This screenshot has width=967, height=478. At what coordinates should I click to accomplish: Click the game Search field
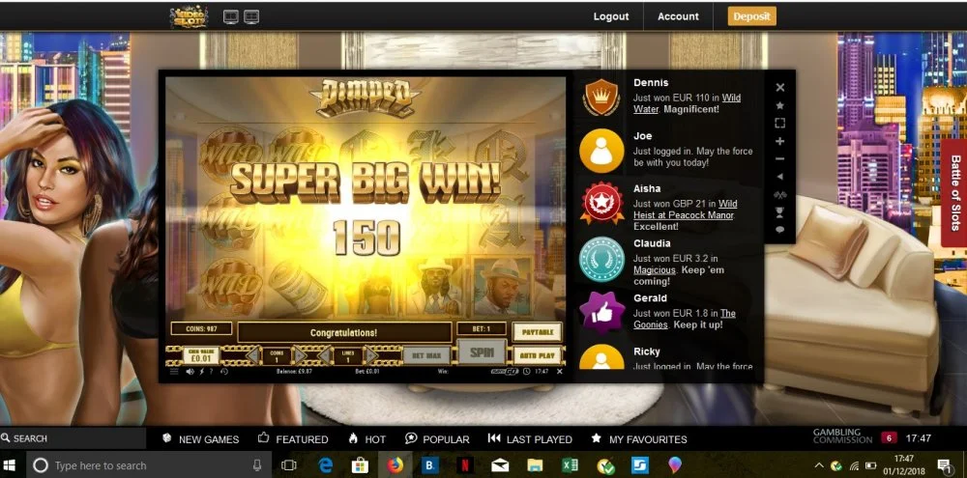[x=73, y=438]
